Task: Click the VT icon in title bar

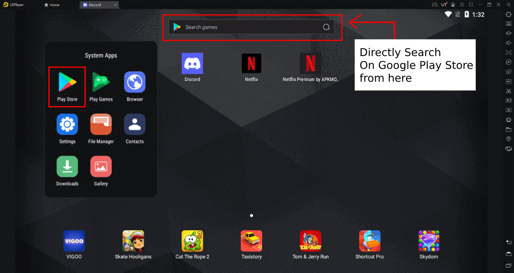Action: (x=444, y=4)
